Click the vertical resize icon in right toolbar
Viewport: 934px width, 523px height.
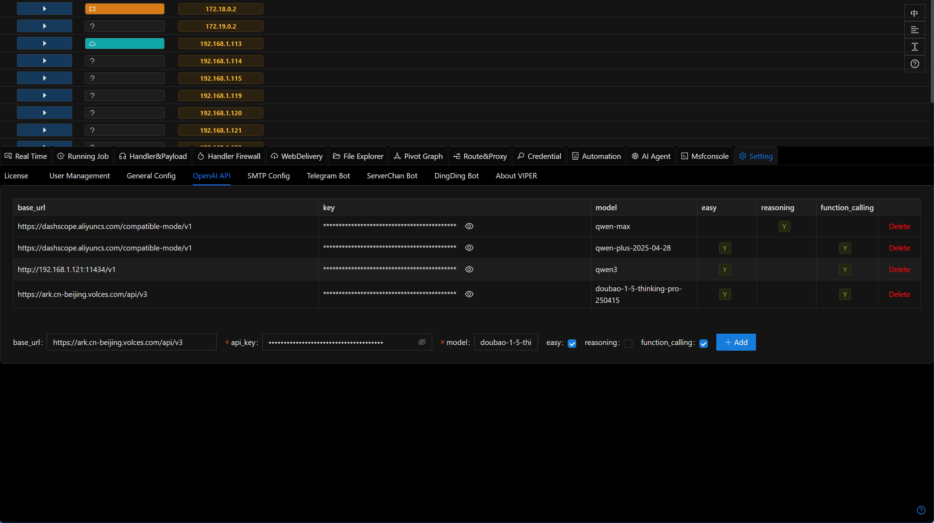point(915,46)
